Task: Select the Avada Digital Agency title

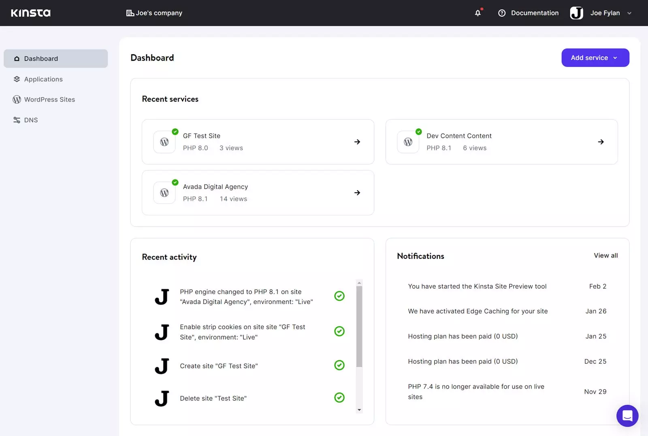Action: click(215, 187)
